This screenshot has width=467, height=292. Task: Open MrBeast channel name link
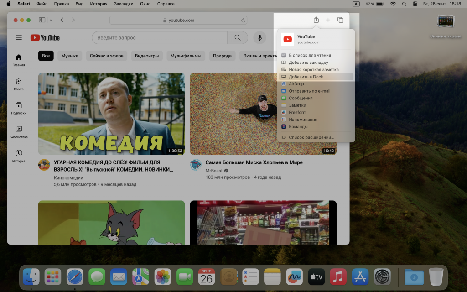214,171
